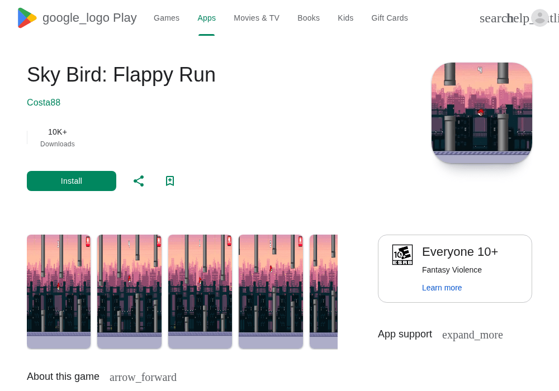
Task: Click the About this game heading
Action: click(63, 376)
